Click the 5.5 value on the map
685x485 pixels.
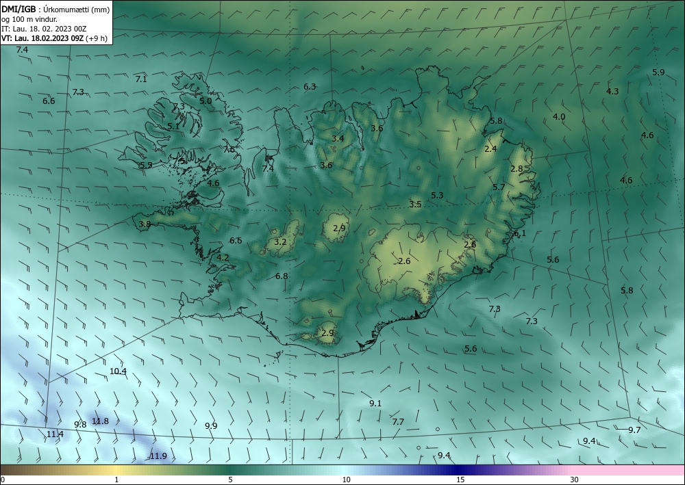coord(146,166)
